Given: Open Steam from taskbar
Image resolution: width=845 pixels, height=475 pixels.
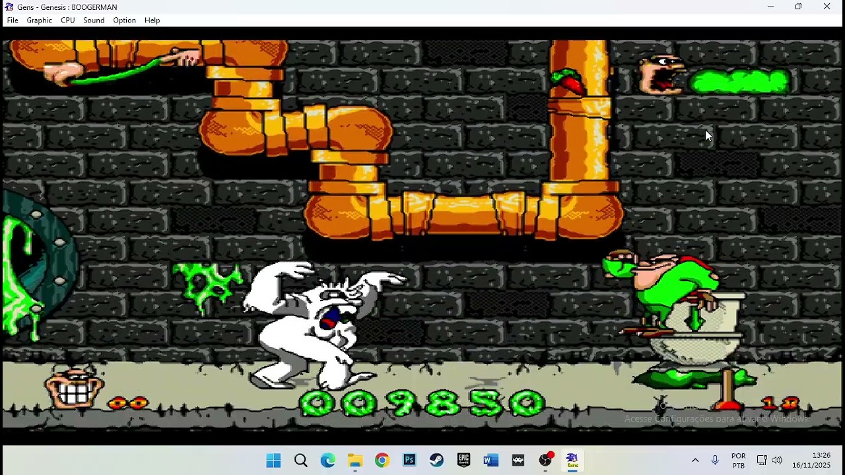Looking at the screenshot, I should tap(436, 460).
